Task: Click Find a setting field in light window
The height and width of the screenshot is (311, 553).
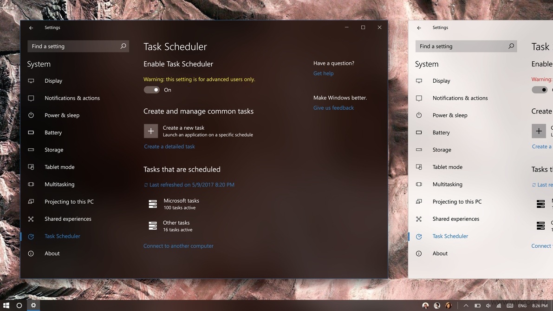Action: 466,46
